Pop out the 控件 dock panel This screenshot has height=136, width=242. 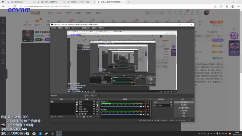click(193, 99)
